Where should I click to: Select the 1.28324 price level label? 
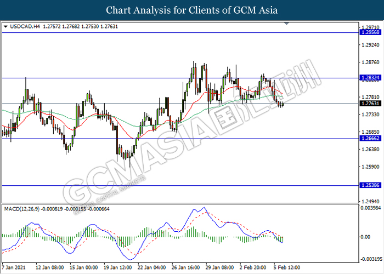click(370, 78)
